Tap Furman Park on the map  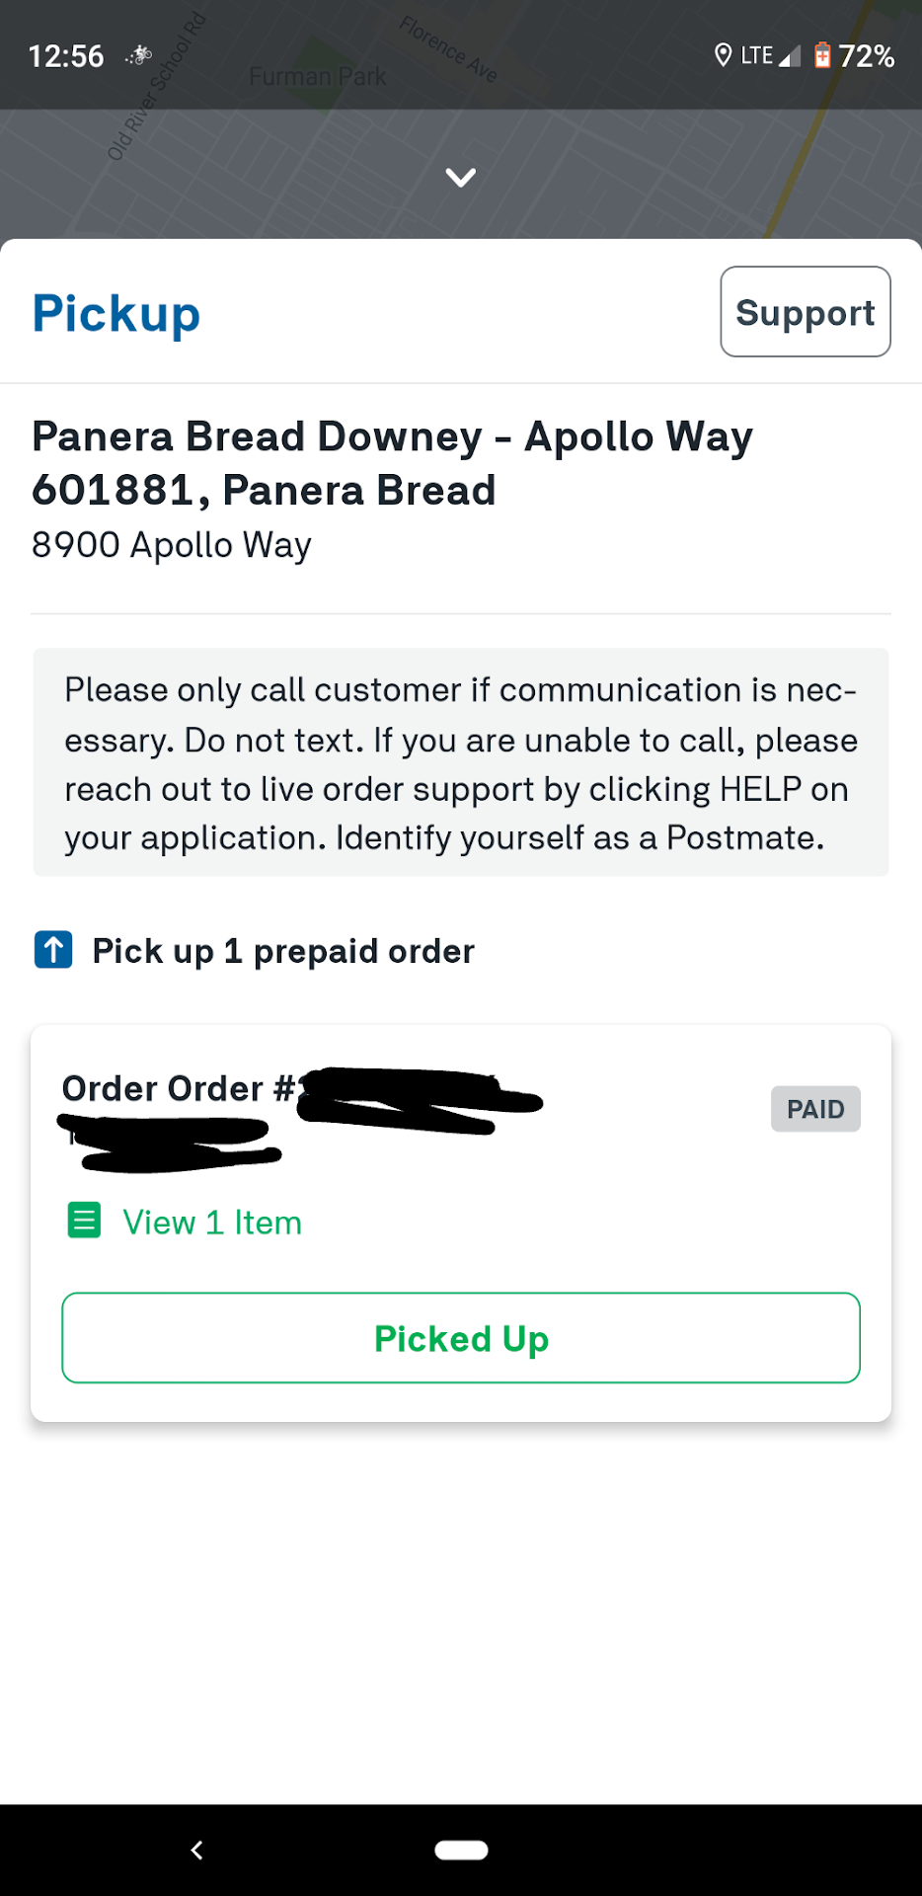[x=317, y=76]
